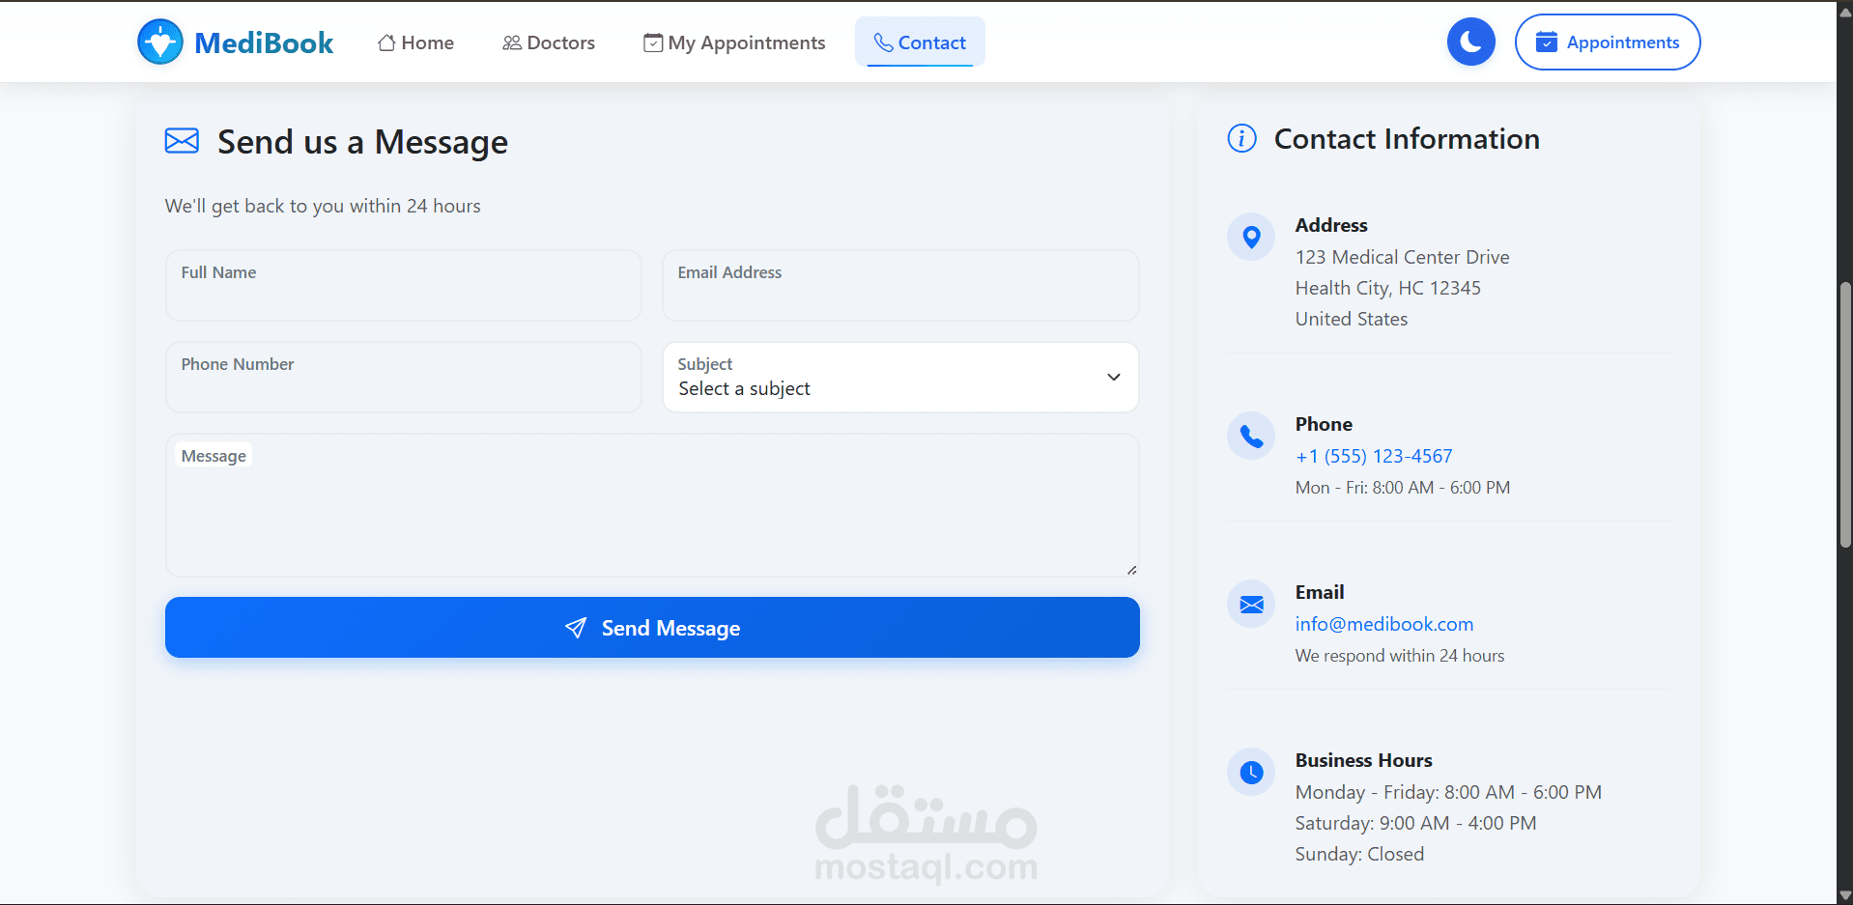Go to the Doctors page
The width and height of the screenshot is (1853, 905).
pos(549,42)
